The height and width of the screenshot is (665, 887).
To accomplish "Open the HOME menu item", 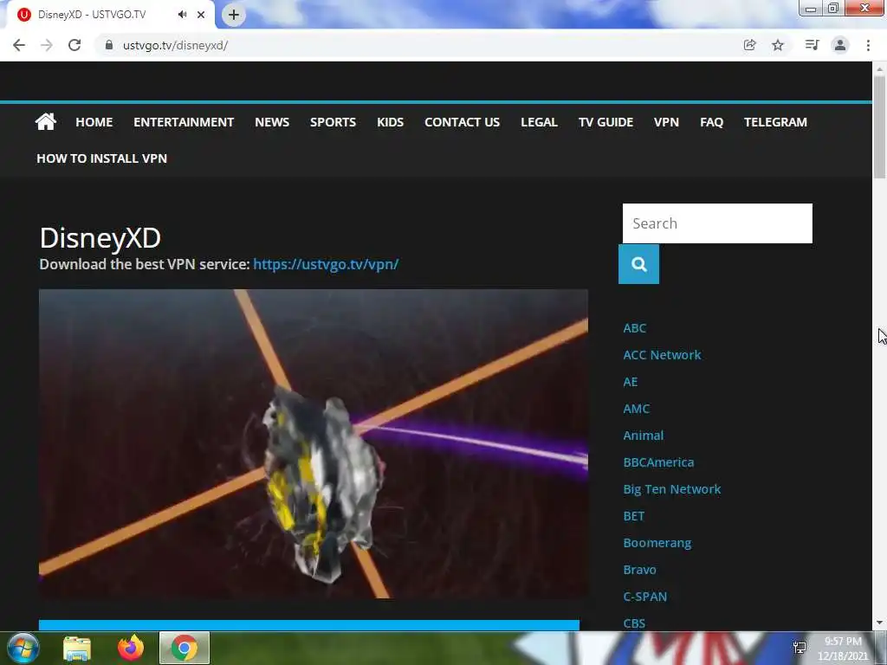I will click(x=94, y=122).
